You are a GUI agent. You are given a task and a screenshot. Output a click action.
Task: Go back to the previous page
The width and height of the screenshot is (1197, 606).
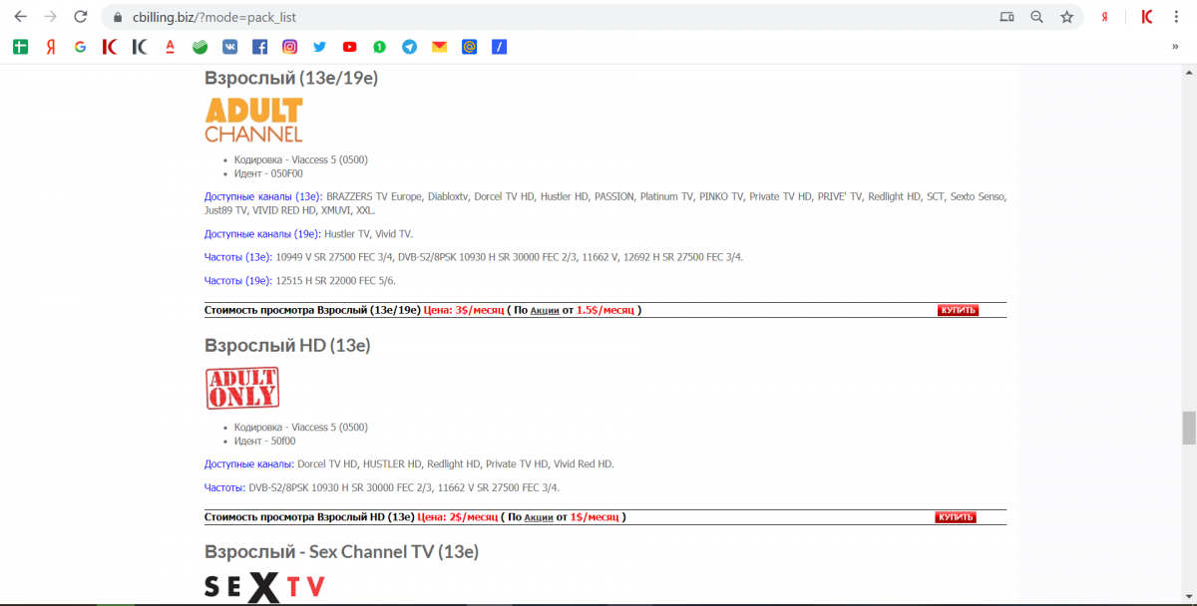tap(21, 17)
